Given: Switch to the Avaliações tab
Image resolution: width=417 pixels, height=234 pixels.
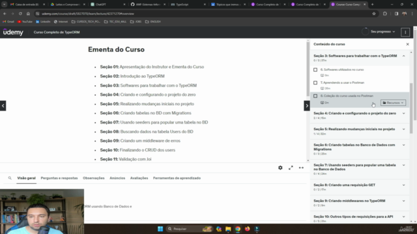Looking at the screenshot, I should (139, 178).
